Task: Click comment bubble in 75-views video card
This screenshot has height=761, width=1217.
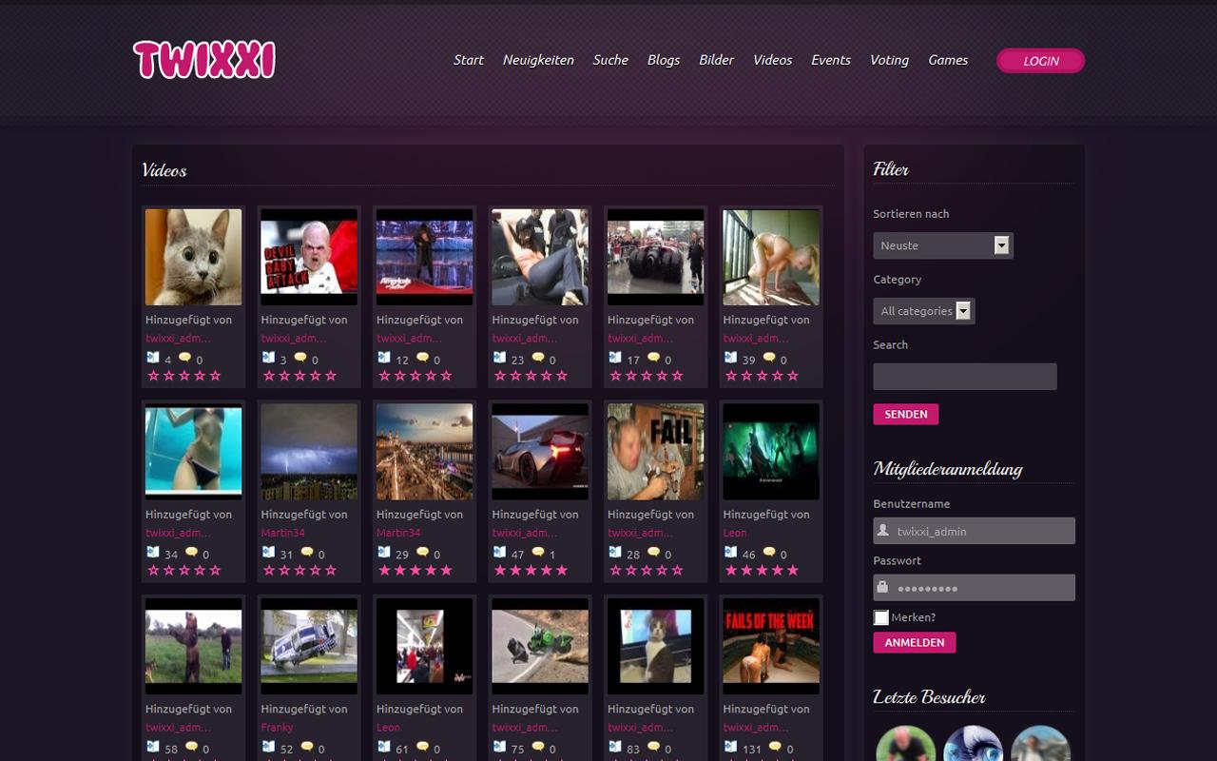Action: pyautogui.click(x=538, y=747)
